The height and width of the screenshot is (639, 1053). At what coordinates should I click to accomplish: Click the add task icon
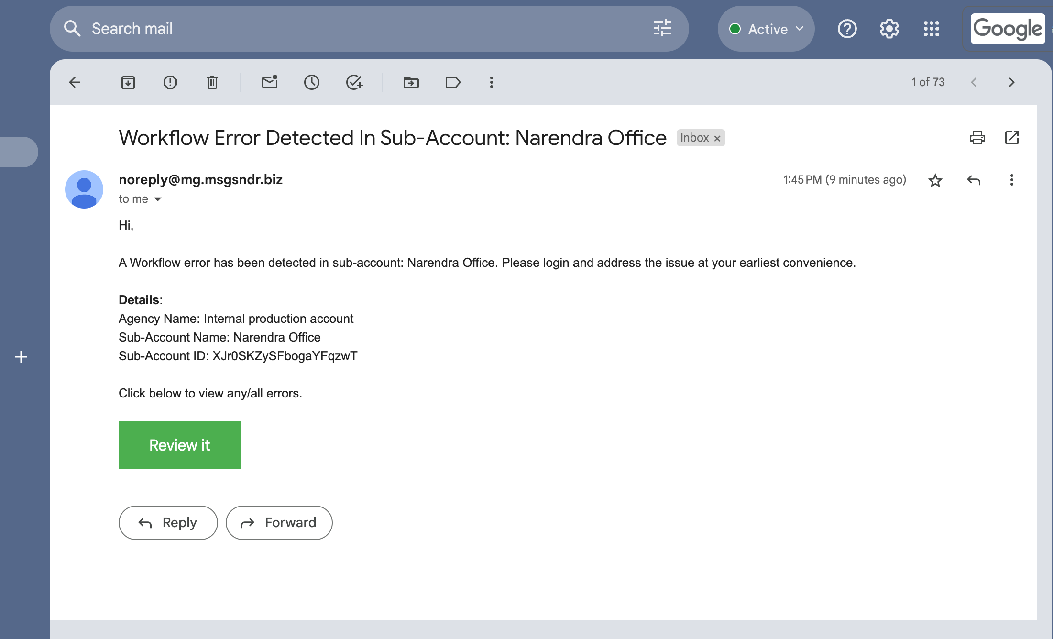coord(353,83)
